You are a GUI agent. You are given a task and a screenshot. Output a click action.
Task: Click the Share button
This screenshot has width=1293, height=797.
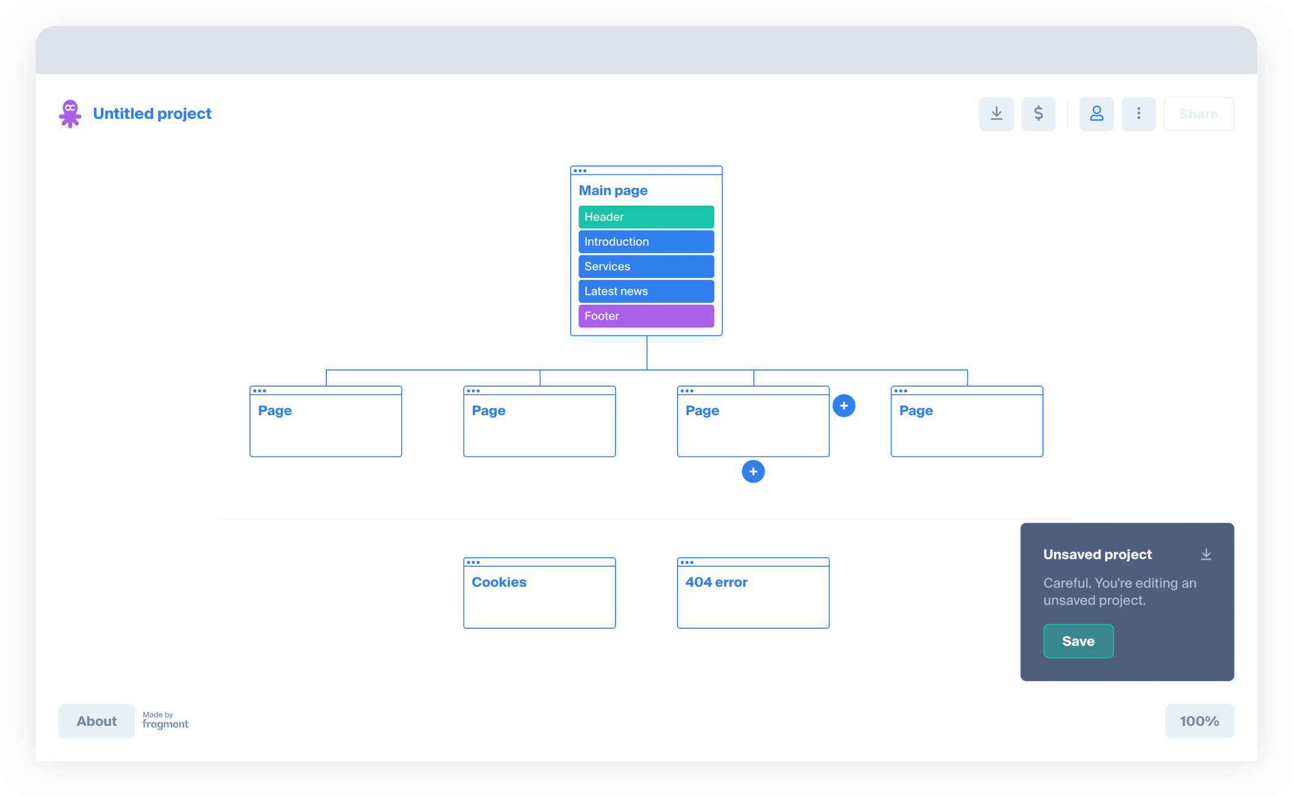pyautogui.click(x=1198, y=114)
